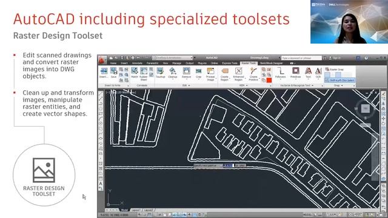Open the Cleanup tool dropdown arrow
This screenshot has width=388, height=218.
pyautogui.click(x=173, y=79)
